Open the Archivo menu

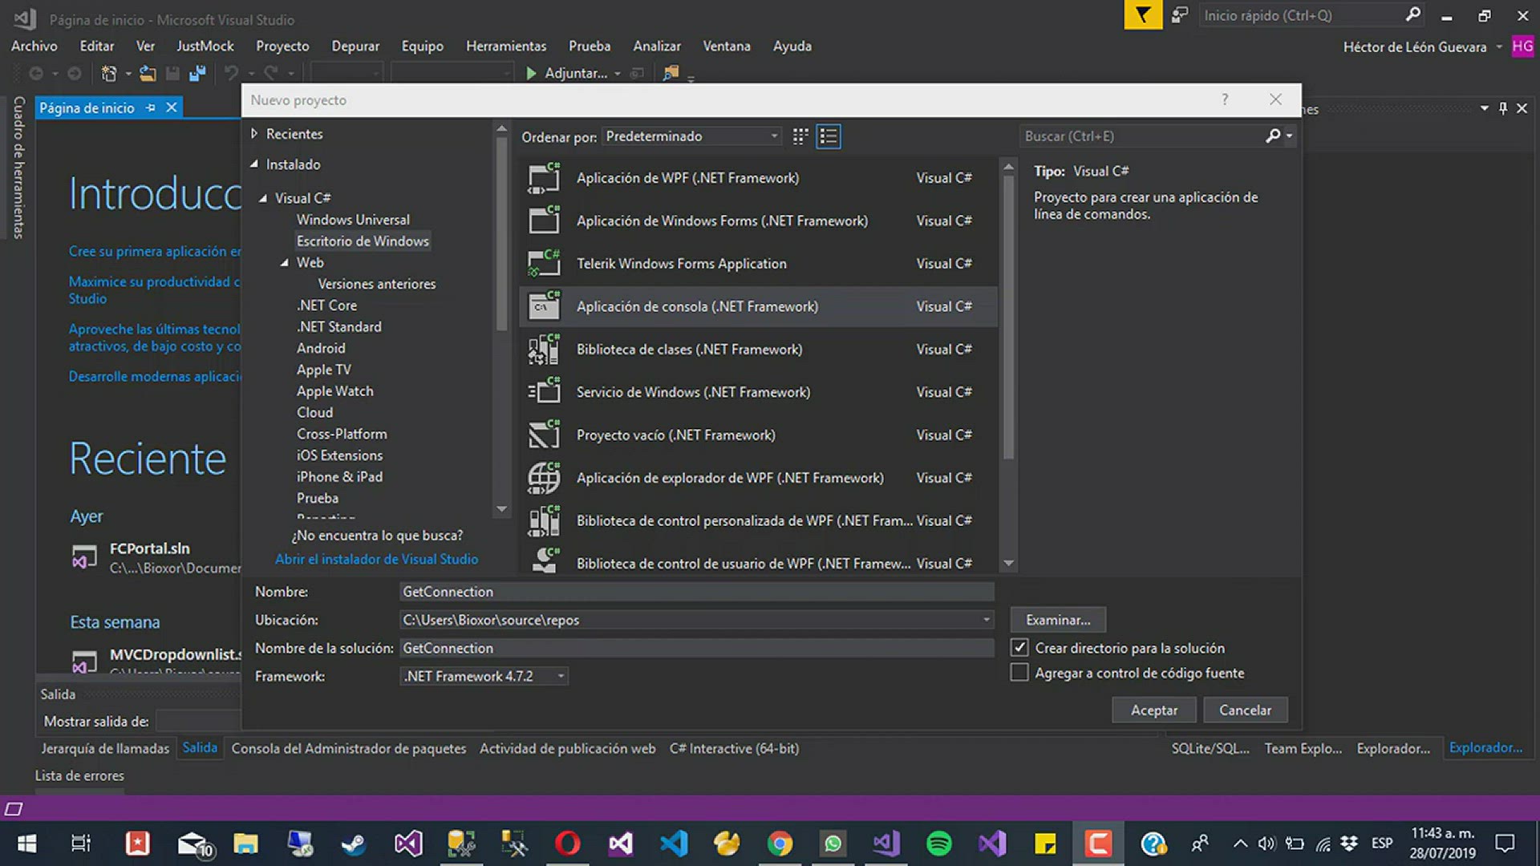[34, 47]
